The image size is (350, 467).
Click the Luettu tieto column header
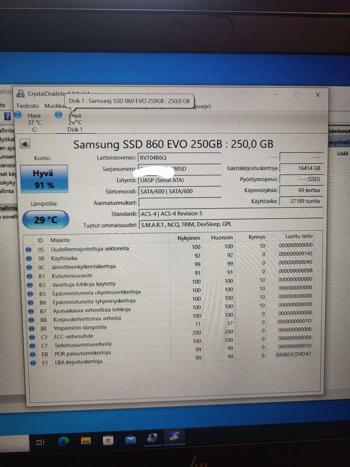point(299,236)
